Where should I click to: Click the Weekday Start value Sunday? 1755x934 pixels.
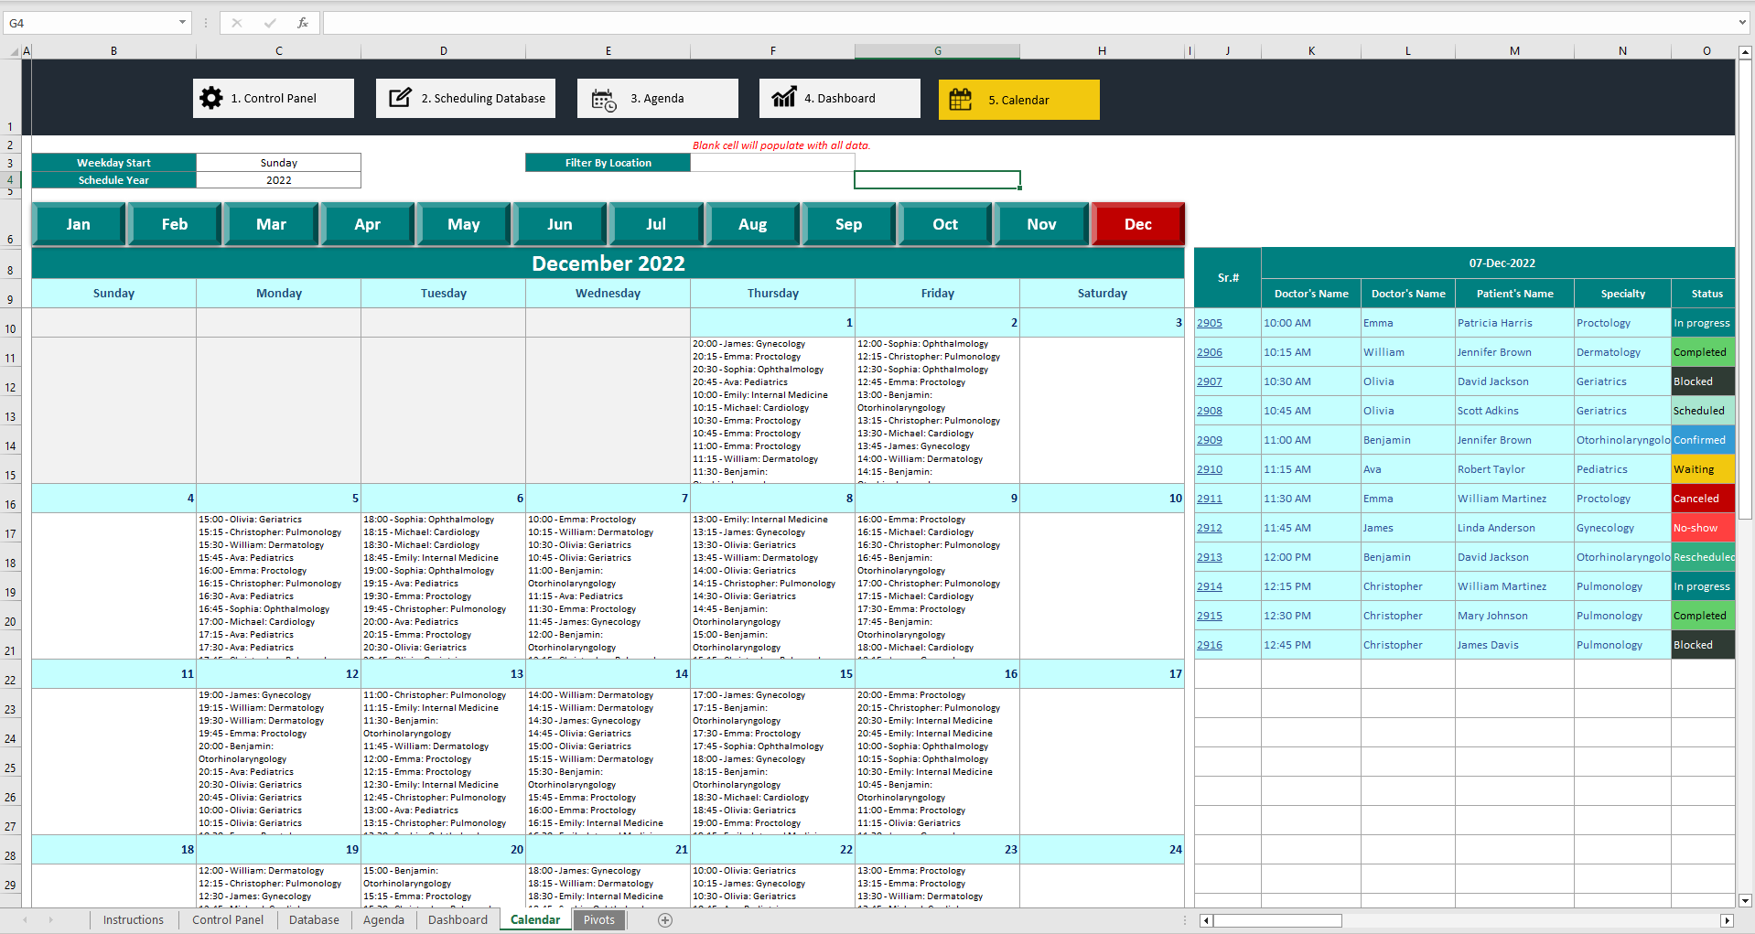pos(279,163)
